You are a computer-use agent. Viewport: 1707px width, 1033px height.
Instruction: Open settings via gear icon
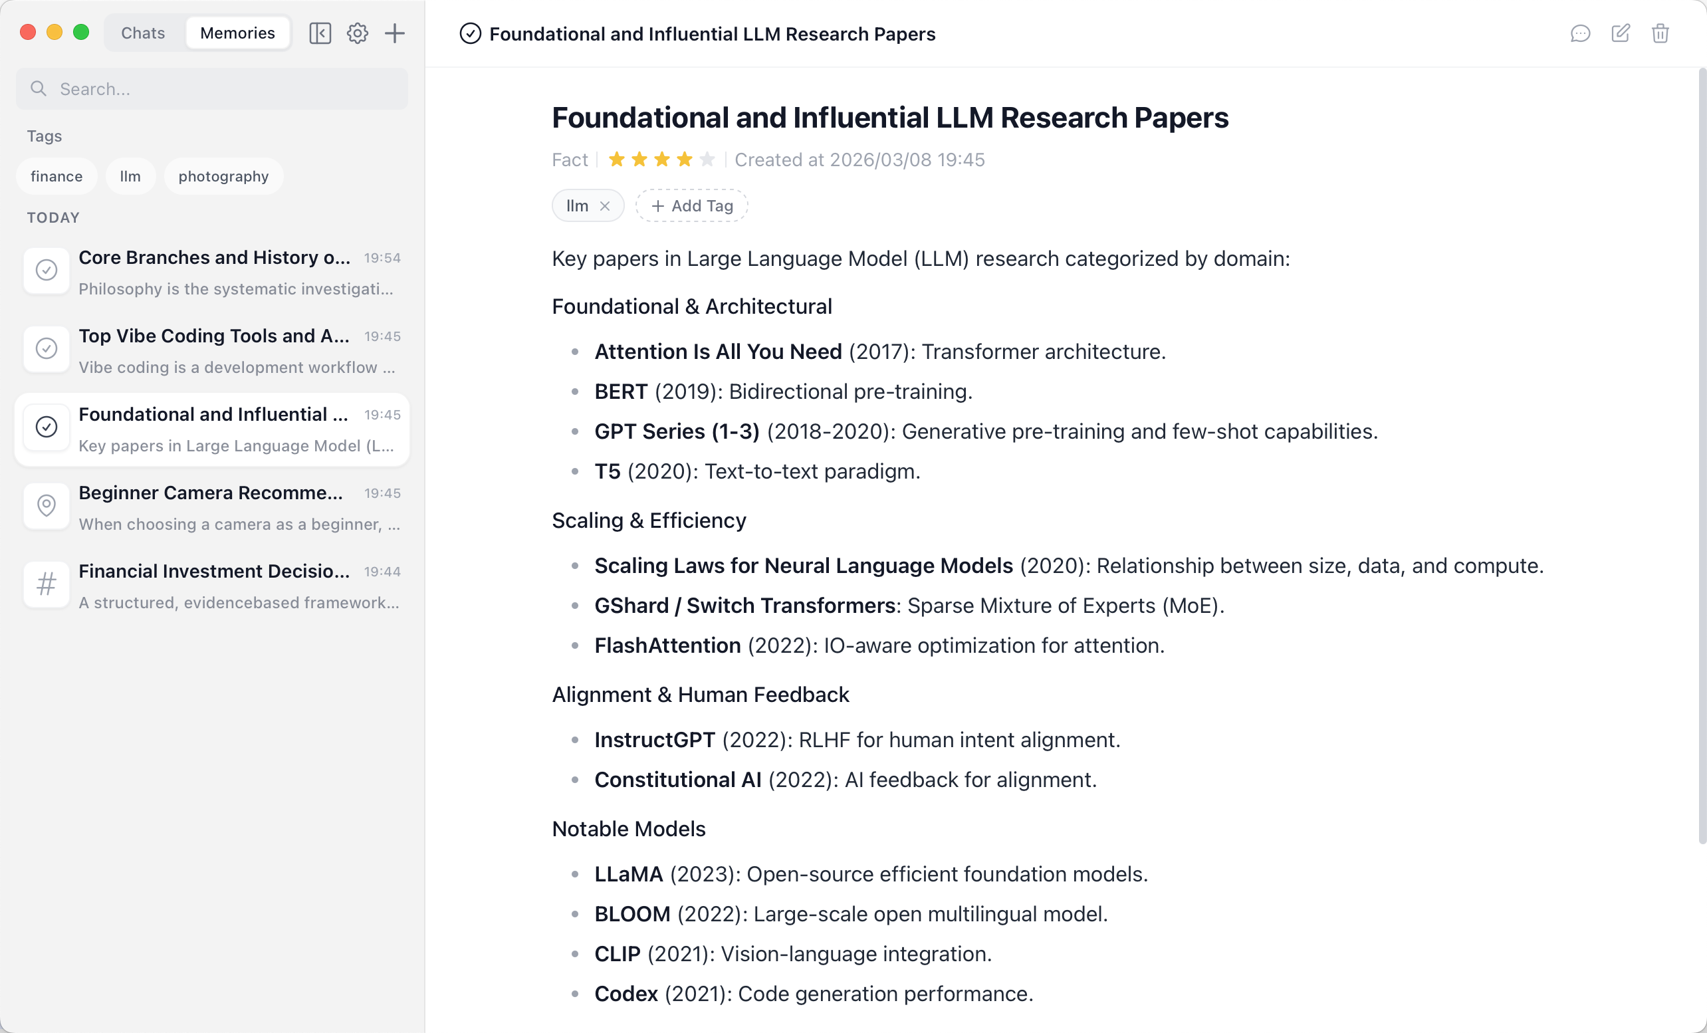click(357, 33)
